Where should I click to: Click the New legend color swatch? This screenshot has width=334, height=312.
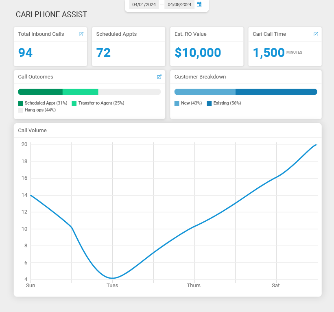pos(177,103)
